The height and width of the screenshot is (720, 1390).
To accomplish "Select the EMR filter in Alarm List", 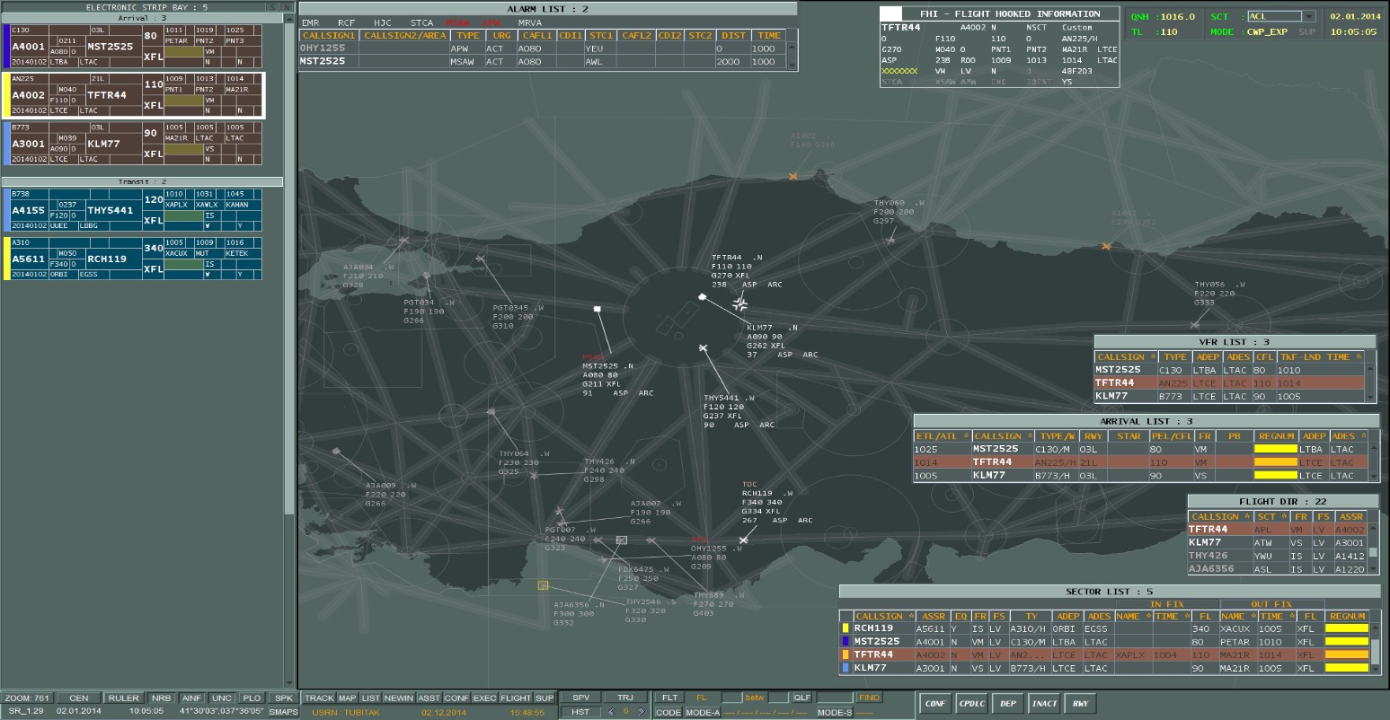I will point(310,22).
